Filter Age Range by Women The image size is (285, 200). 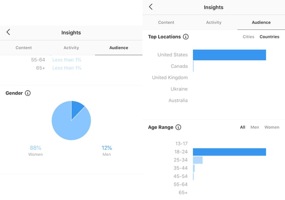pos(272,127)
